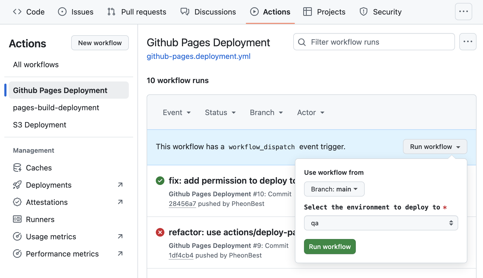The height and width of the screenshot is (278, 483).
Task: Click external arrow beside Performance metrics
Action: (x=120, y=254)
